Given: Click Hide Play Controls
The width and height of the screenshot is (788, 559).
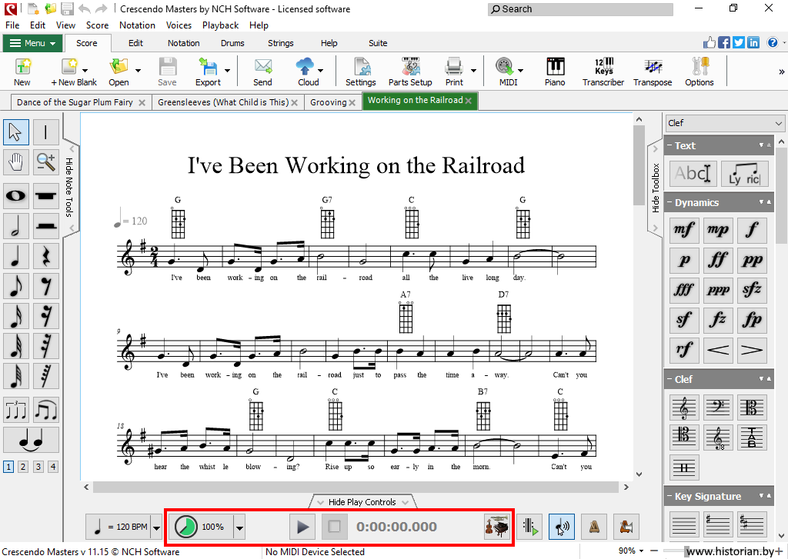Looking at the screenshot, I should click(x=362, y=502).
